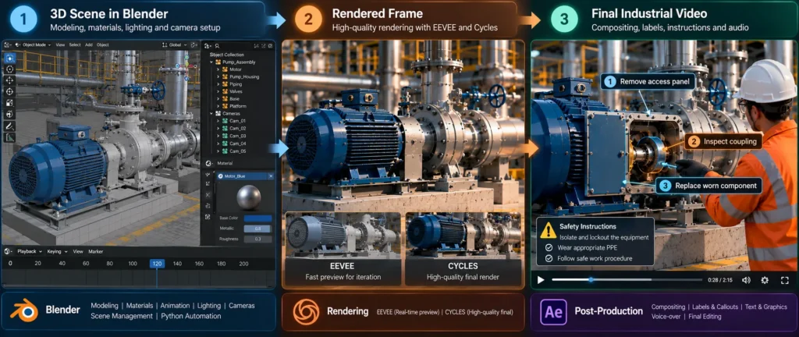Mute the video with the speaker icon
This screenshot has width=799, height=337.
point(746,280)
